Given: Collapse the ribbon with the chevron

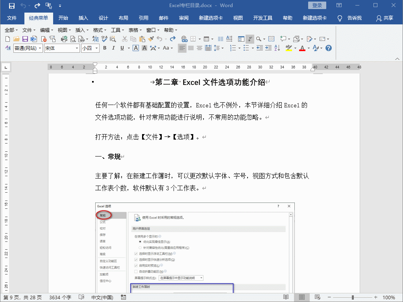Looking at the screenshot, I should pos(397,59).
